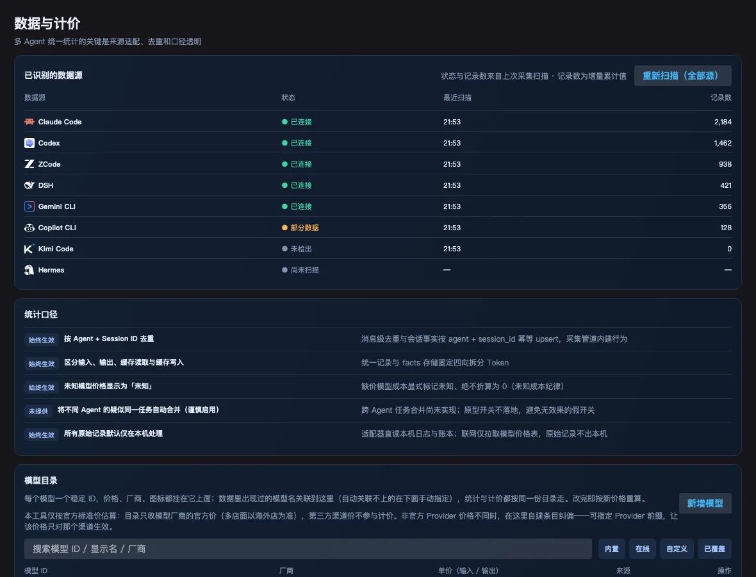Click the 来源 column header
This screenshot has width=756, height=577.
[x=623, y=571]
